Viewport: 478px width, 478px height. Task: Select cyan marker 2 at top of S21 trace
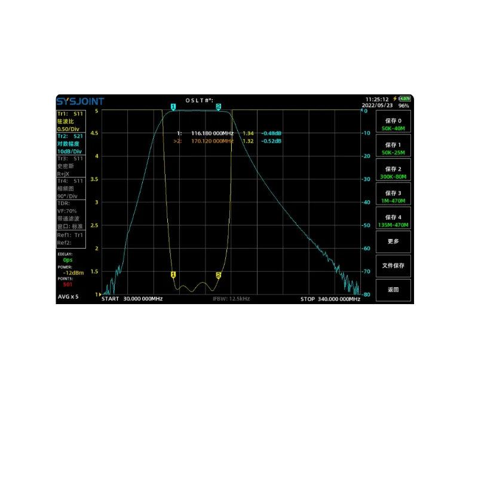click(218, 107)
